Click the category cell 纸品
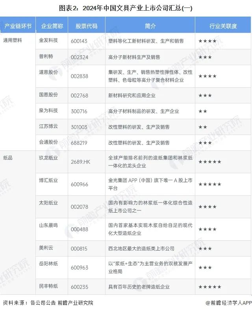The image size is (252, 311). click(8, 158)
